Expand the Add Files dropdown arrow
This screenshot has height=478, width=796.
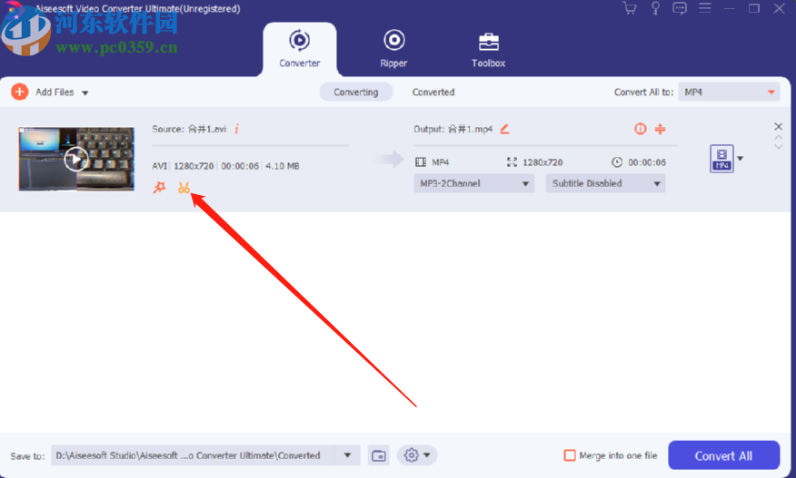tap(85, 93)
